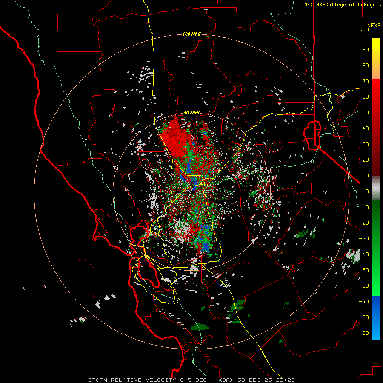This screenshot has height=383, width=383.
Task: Click the 10 value on the velocity scale
Action: coord(366,176)
